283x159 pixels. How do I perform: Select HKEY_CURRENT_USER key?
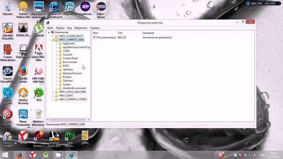click(71, 40)
